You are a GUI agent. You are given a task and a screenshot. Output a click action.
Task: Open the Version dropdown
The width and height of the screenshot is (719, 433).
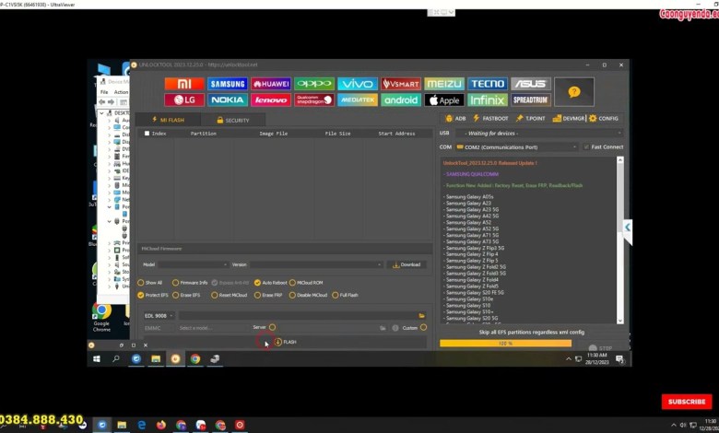point(316,264)
